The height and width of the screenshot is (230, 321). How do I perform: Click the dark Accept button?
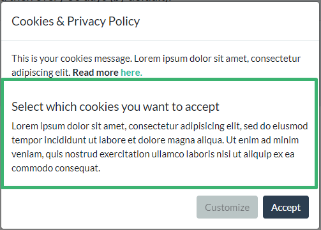pos(286,207)
